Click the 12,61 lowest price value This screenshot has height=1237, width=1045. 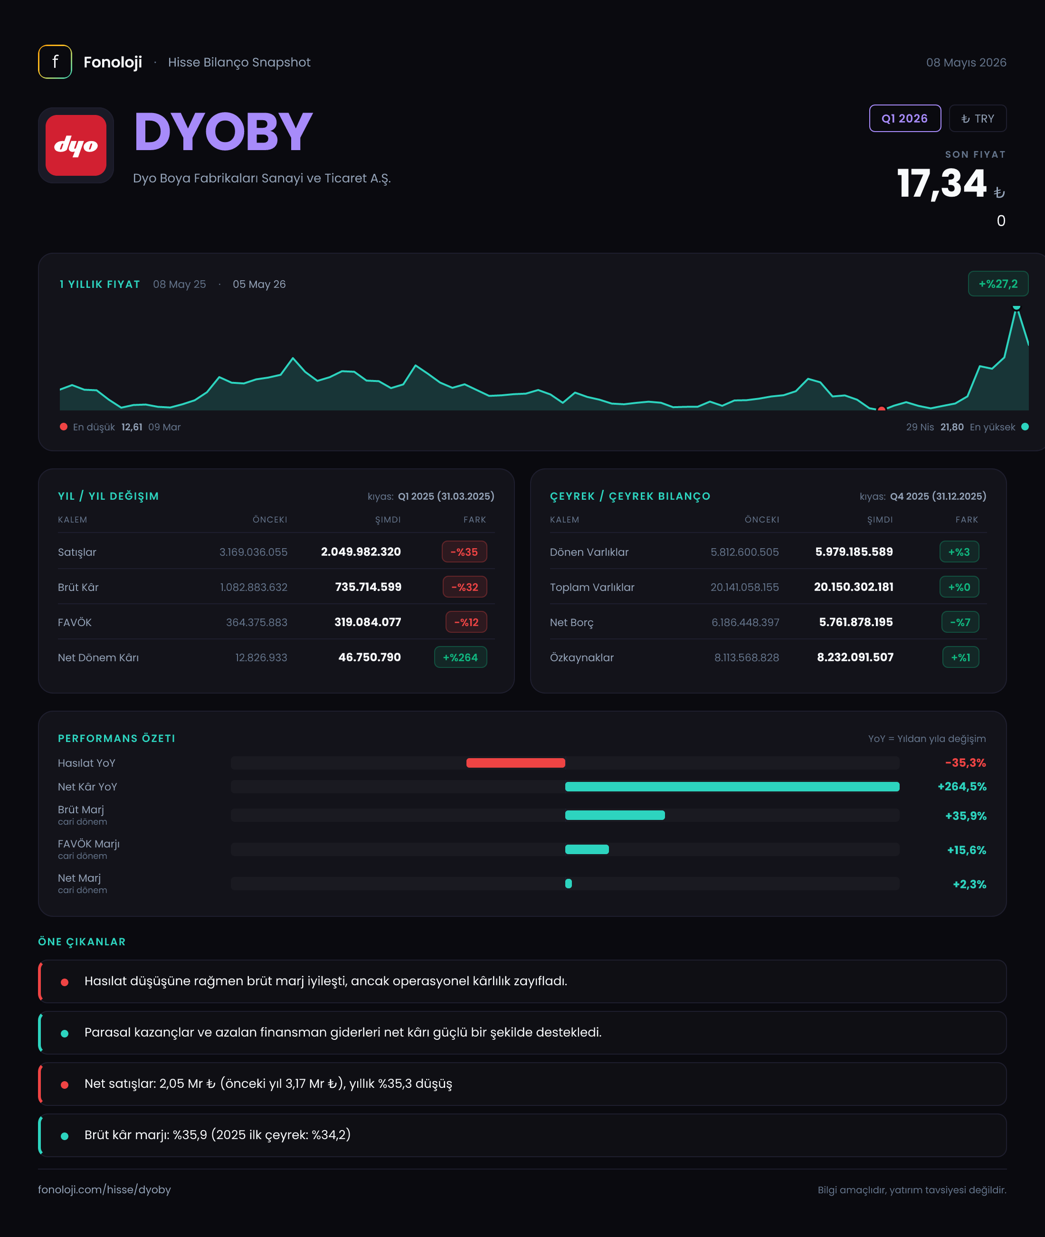(132, 427)
